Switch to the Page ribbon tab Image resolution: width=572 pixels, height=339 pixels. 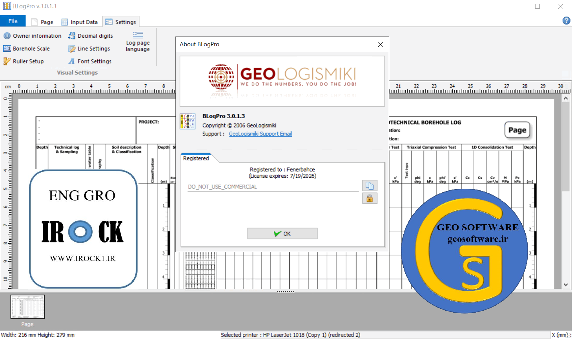coord(42,22)
